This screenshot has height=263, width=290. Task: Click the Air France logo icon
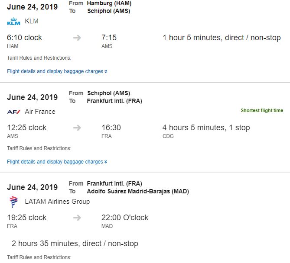pos(14,112)
